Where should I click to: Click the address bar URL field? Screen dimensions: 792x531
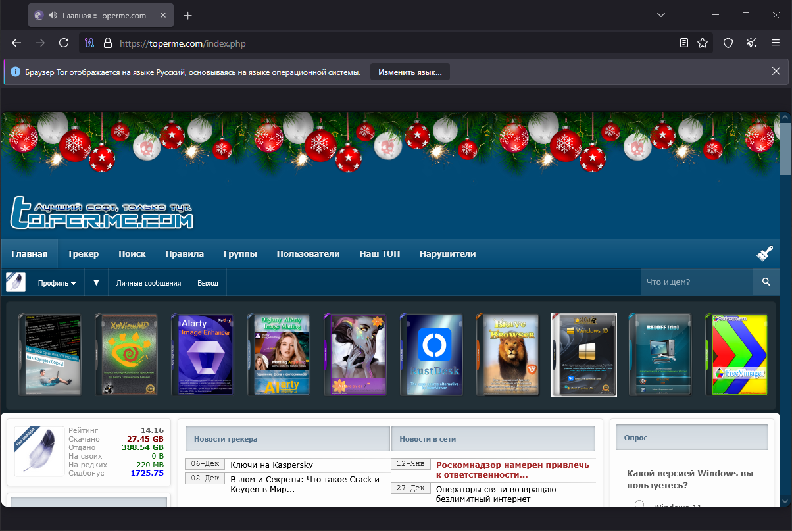[395, 43]
